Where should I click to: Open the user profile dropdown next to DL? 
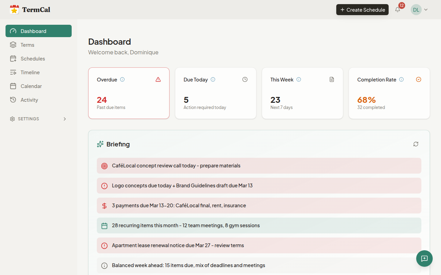tap(426, 10)
